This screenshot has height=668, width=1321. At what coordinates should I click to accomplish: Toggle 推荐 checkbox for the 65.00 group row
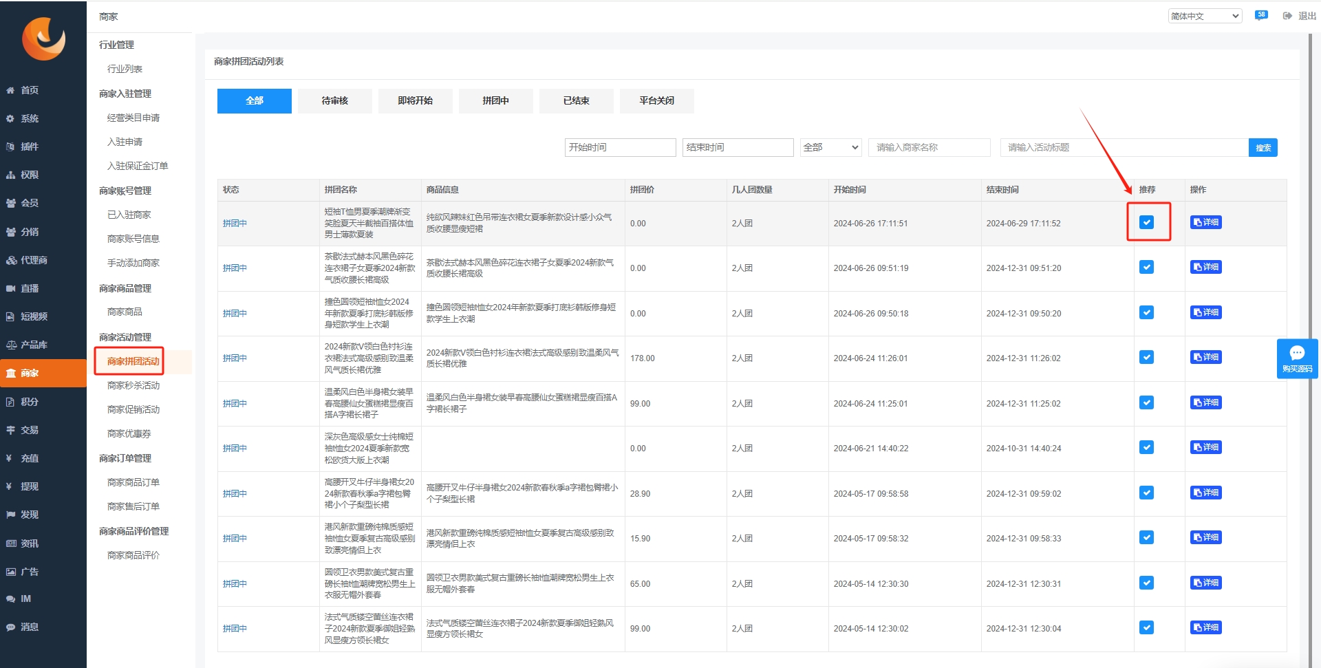[1146, 583]
